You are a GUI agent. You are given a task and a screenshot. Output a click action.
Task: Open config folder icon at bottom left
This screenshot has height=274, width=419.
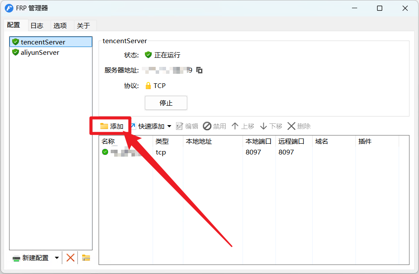pyautogui.click(x=86, y=258)
